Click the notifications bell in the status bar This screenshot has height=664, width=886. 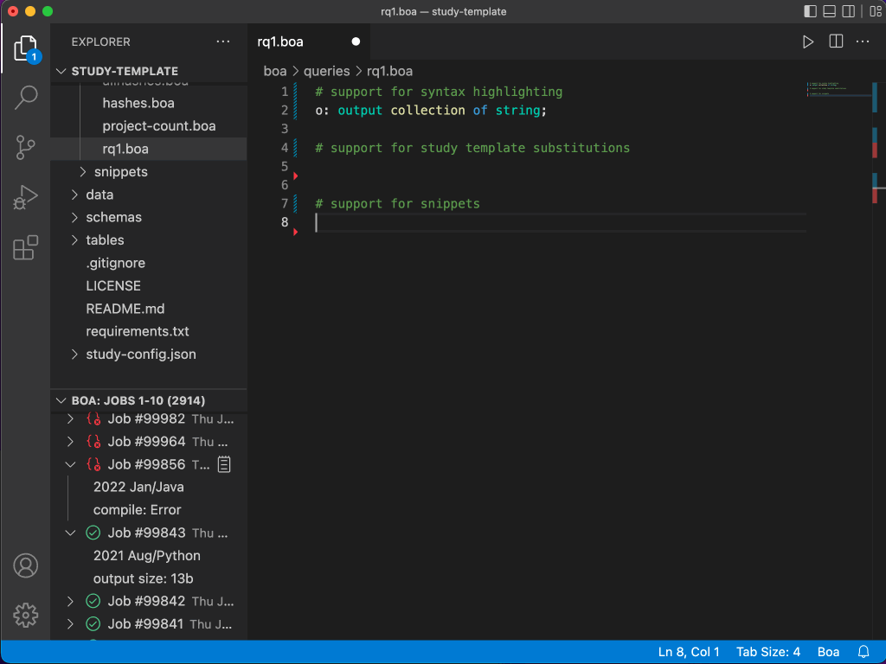pos(862,651)
